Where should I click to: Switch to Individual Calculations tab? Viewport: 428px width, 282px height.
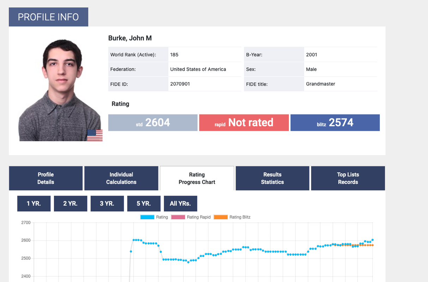(x=121, y=178)
